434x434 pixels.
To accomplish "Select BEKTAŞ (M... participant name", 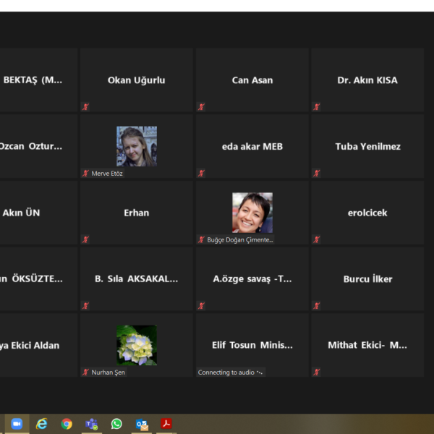I will 33,80.
